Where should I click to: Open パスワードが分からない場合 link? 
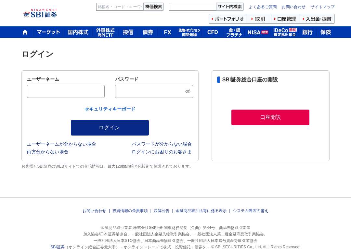[x=162, y=144]
